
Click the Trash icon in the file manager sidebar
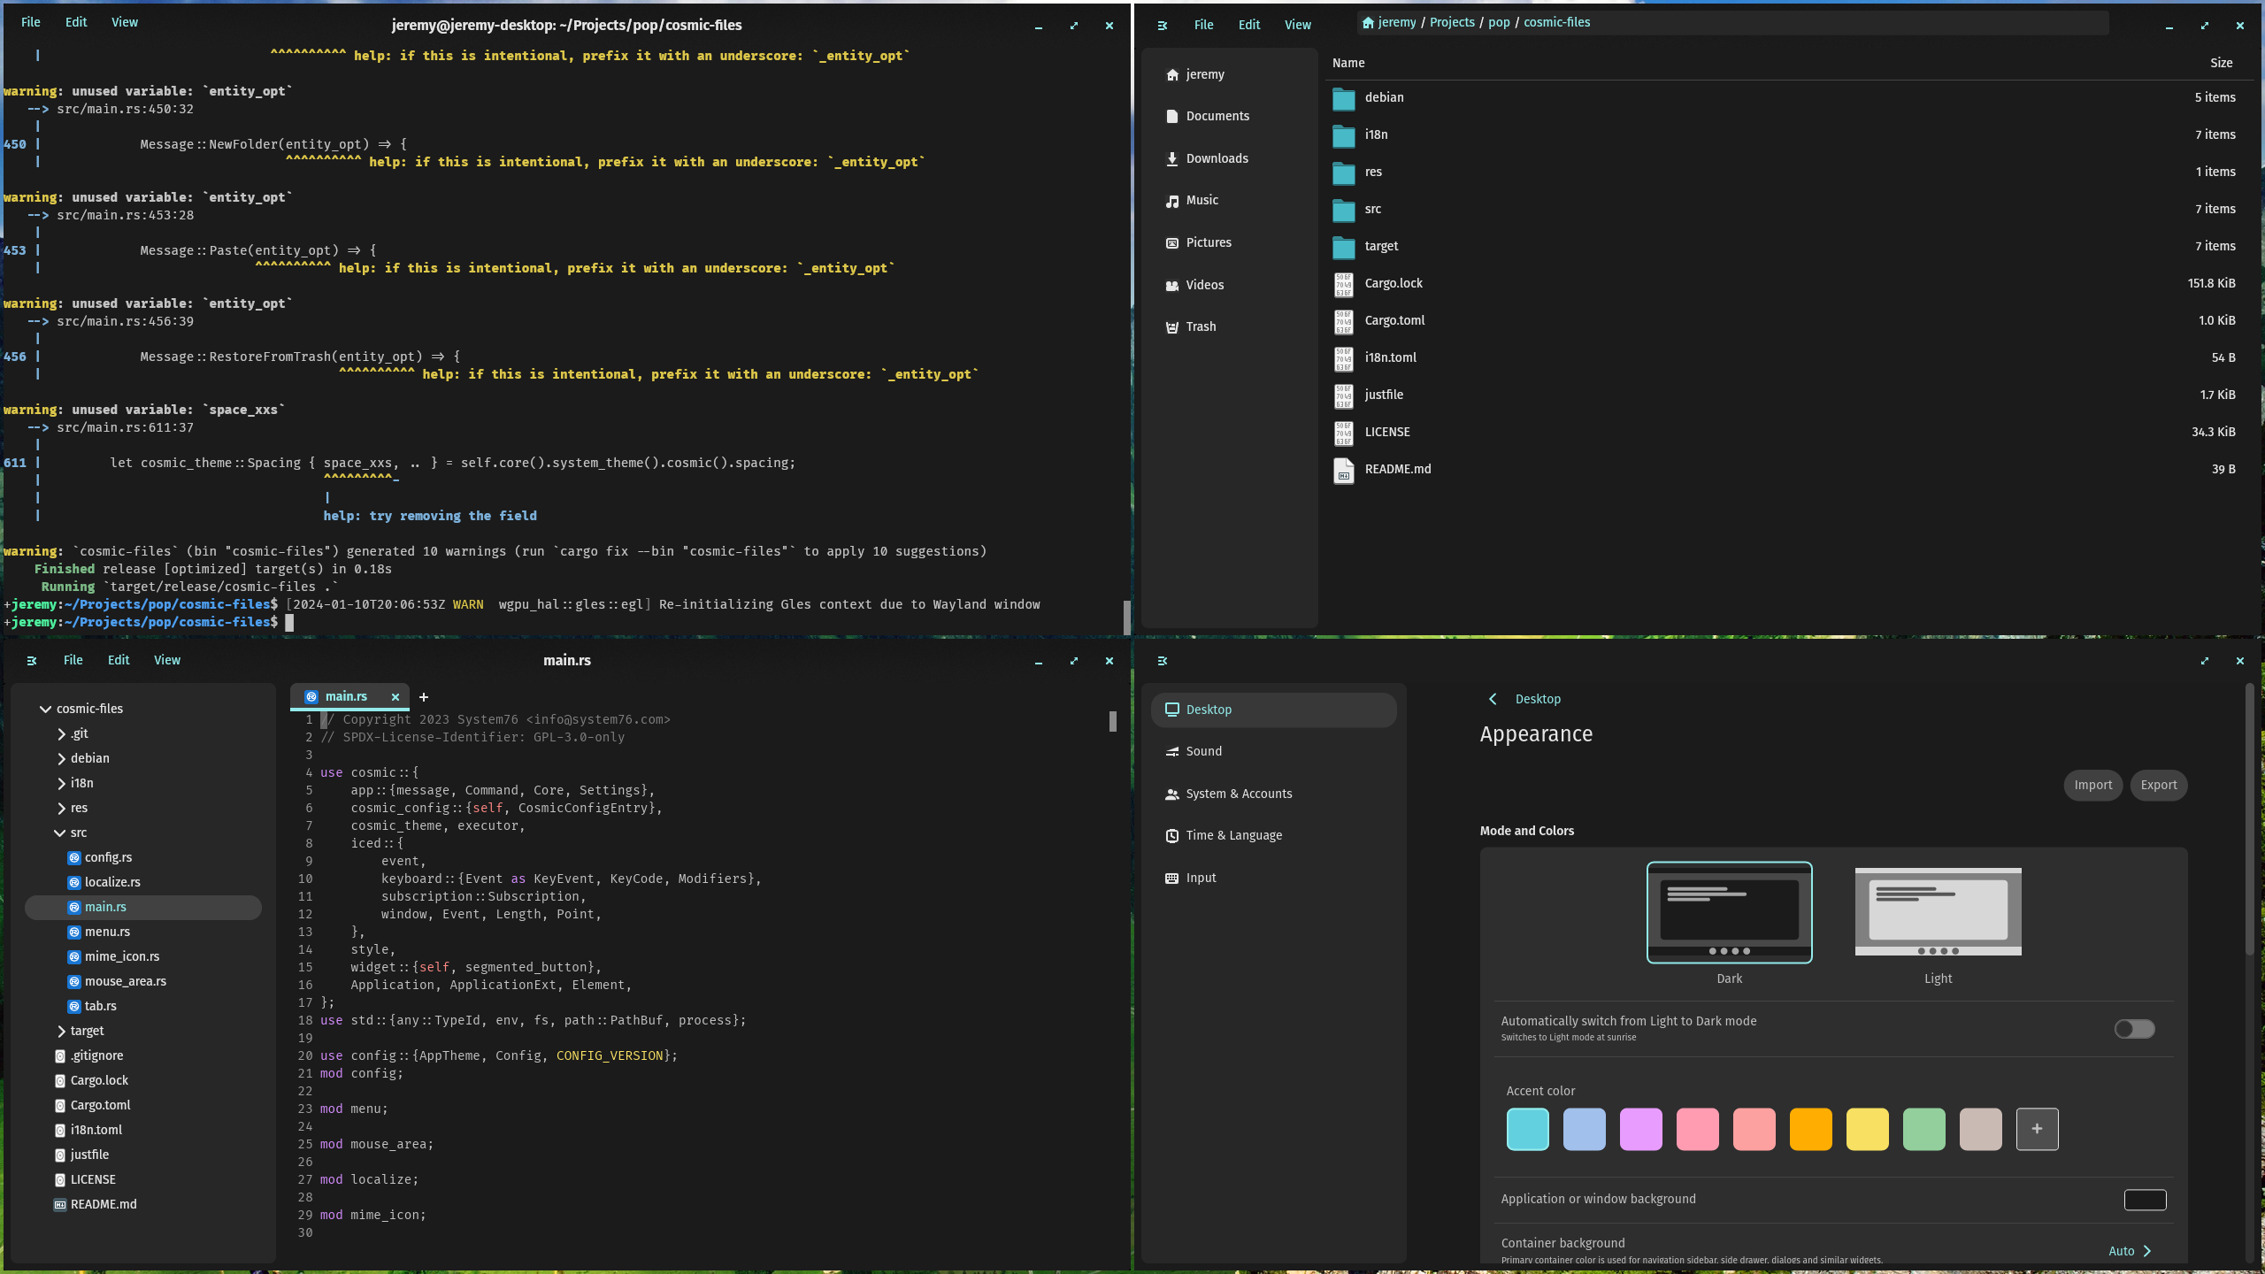(1171, 327)
